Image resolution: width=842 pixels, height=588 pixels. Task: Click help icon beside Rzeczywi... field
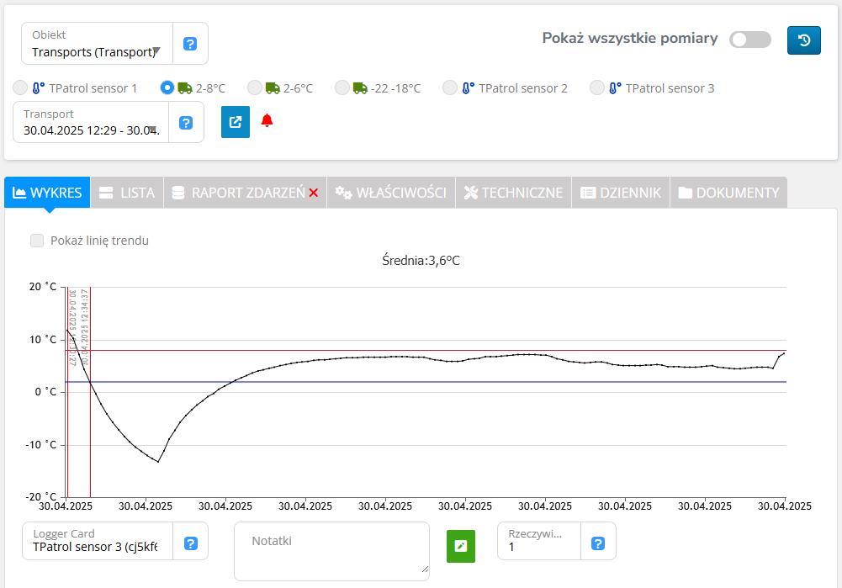[x=598, y=543]
